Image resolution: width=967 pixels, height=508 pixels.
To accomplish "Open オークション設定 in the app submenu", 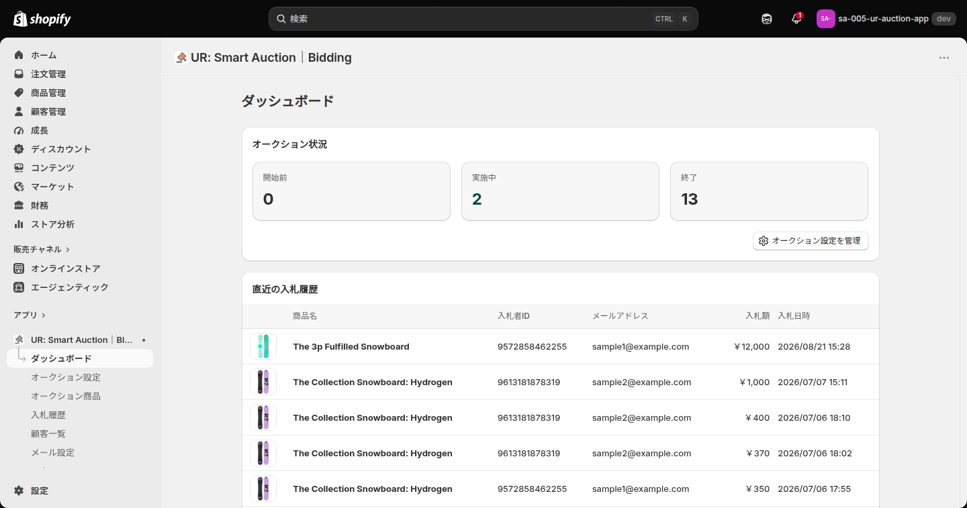I will pyautogui.click(x=66, y=377).
